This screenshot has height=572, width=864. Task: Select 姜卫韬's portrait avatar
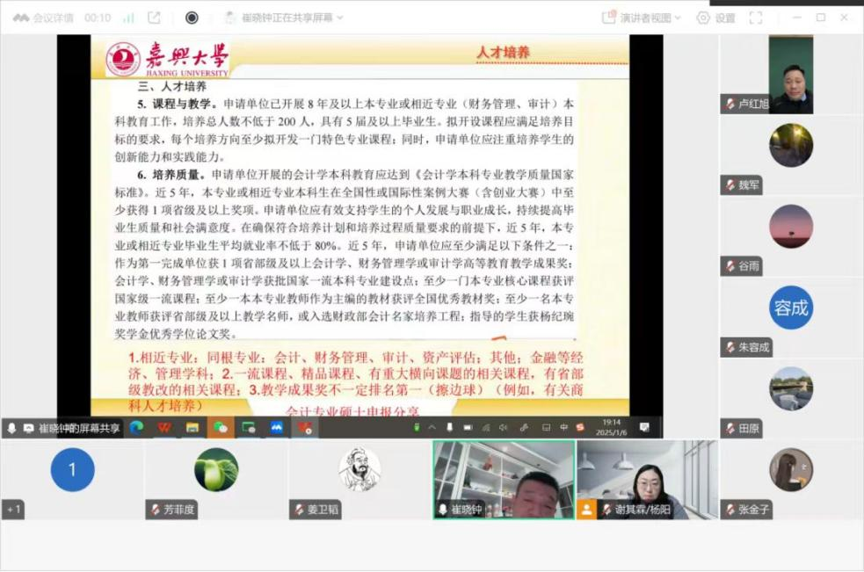359,469
